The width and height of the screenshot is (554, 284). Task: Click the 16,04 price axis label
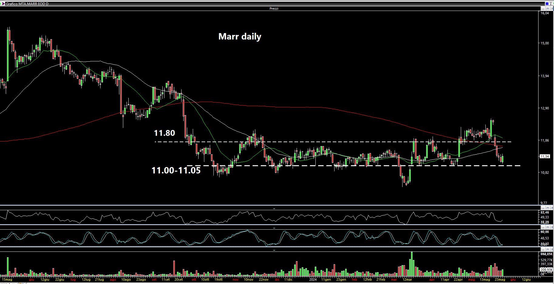click(545, 13)
